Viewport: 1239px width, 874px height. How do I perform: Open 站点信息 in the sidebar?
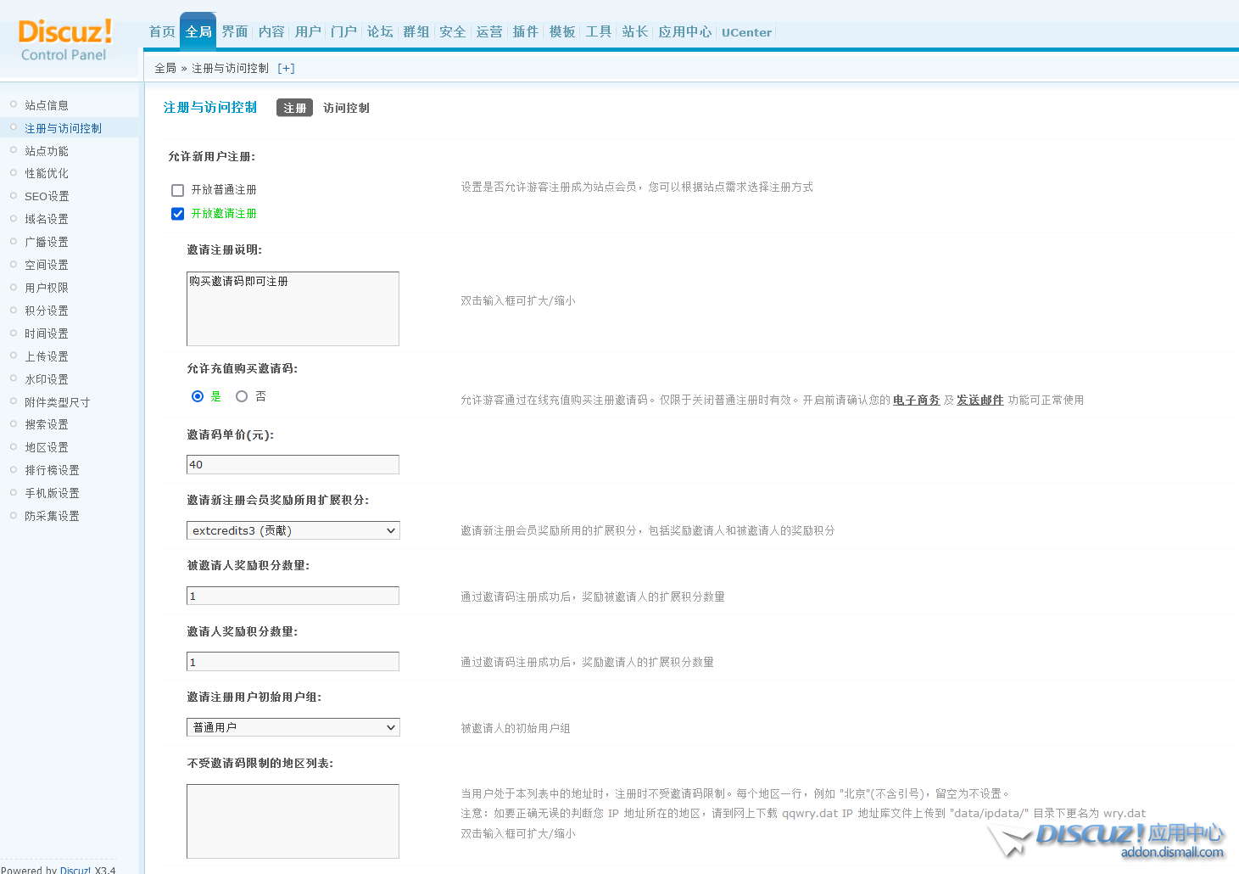tap(47, 105)
